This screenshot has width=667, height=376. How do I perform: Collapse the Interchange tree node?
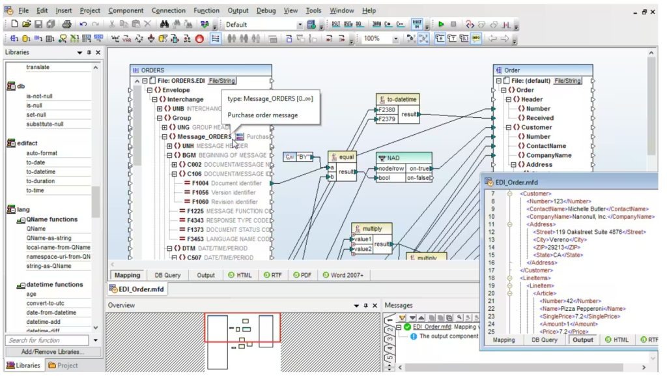click(x=154, y=100)
